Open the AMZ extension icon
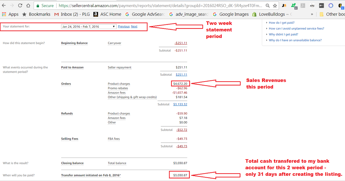 click(312, 6)
